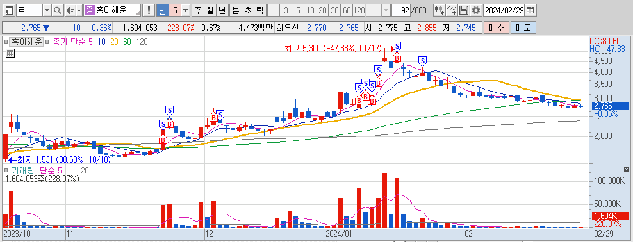Click the gray MA '120' legend
The image size is (633, 242).
pos(142,42)
